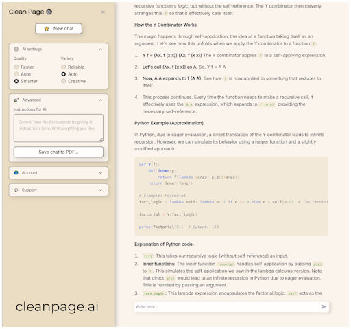This screenshot has height=329, width=351.
Task: Close the sidebar with the X icon
Action: point(103,12)
